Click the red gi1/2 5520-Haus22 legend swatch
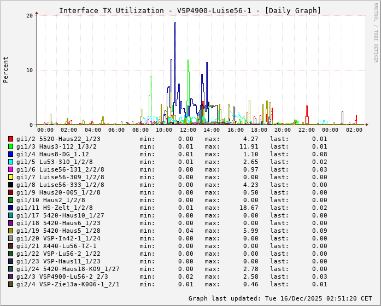This screenshot has height=306, width=381. (11, 139)
